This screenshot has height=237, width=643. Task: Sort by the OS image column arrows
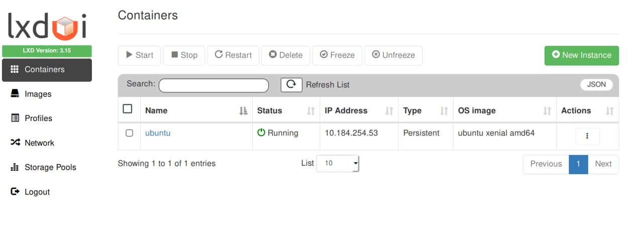pos(547,111)
